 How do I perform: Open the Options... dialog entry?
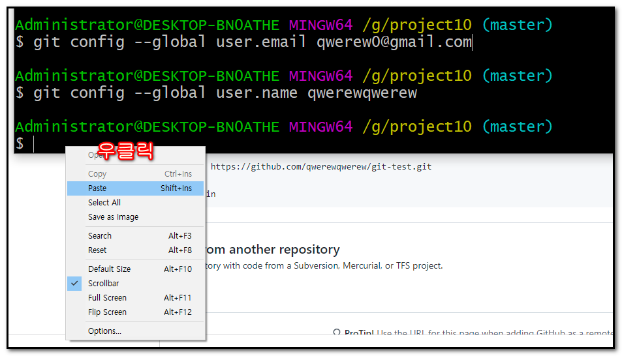click(x=104, y=331)
